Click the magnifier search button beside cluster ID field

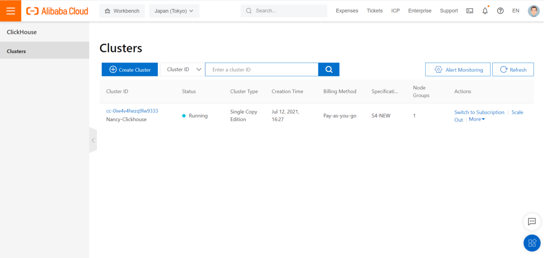click(x=329, y=70)
